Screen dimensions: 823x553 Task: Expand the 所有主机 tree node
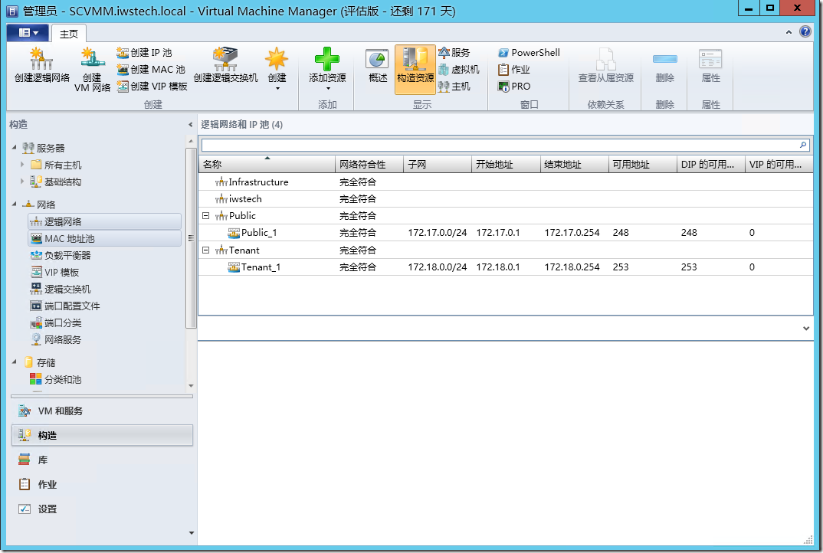click(x=22, y=164)
